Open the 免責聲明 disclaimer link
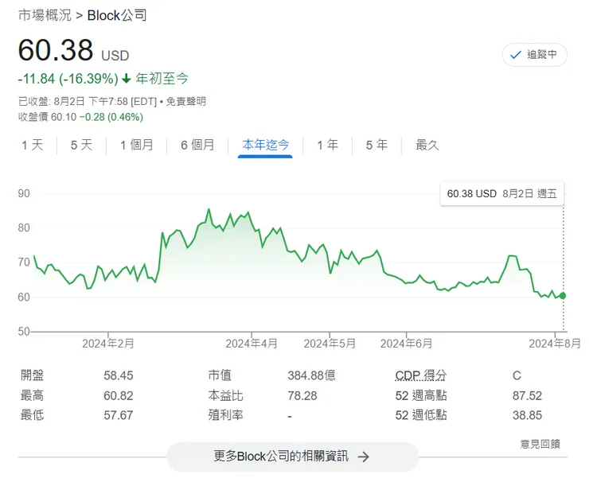589x478 pixels. [186, 101]
